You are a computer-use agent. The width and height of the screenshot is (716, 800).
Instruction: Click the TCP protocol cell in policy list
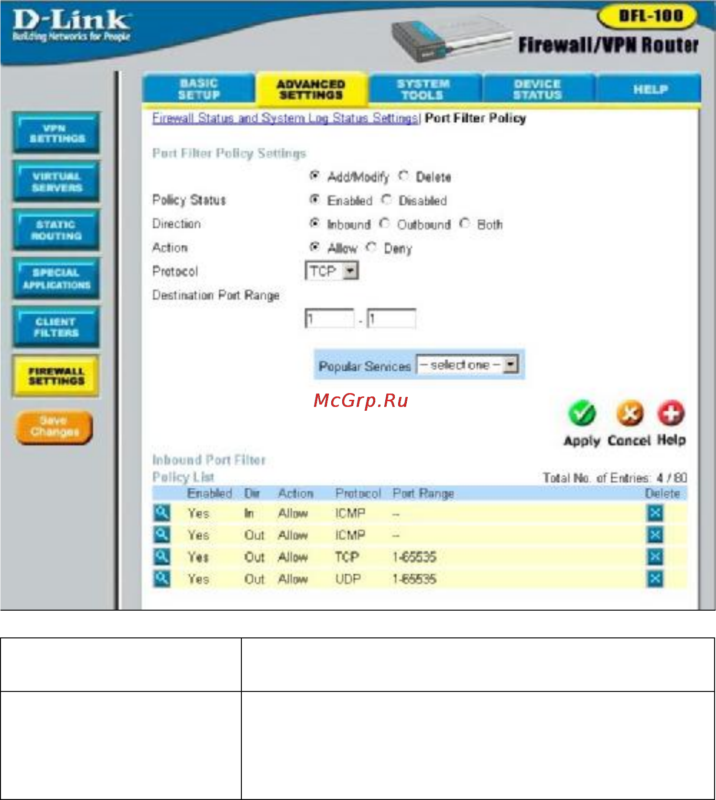pos(347,557)
